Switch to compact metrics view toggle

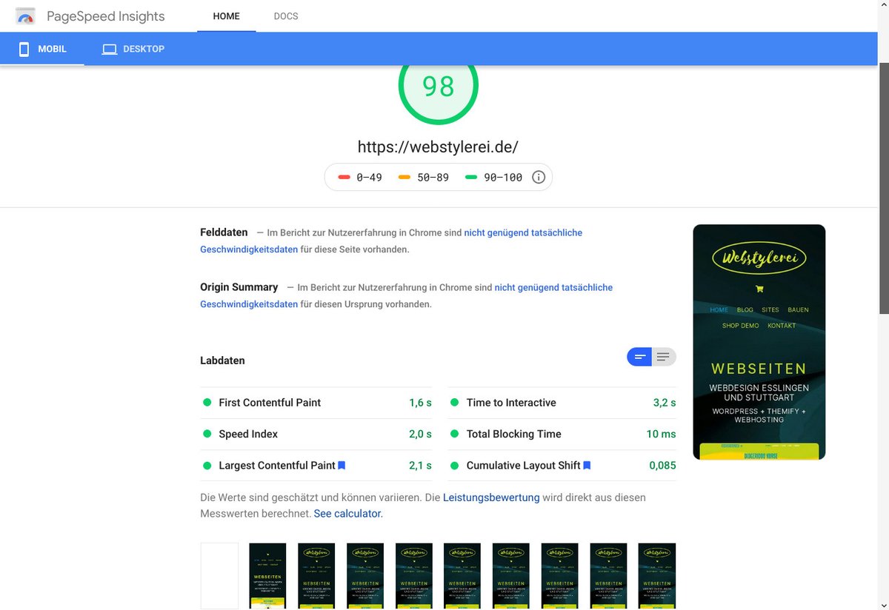[639, 357]
